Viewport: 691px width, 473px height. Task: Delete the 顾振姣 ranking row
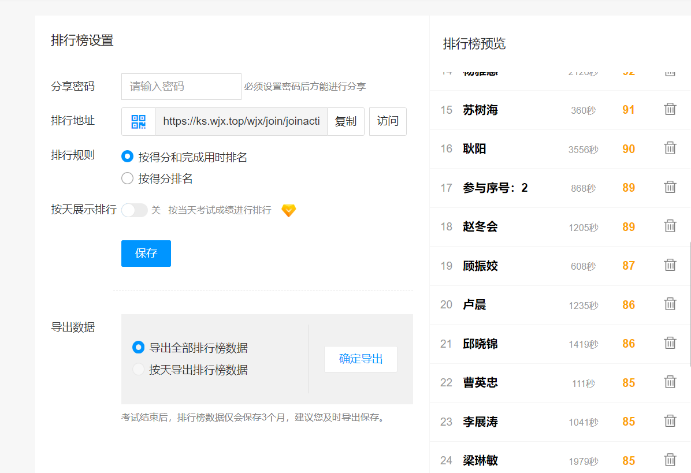click(670, 265)
